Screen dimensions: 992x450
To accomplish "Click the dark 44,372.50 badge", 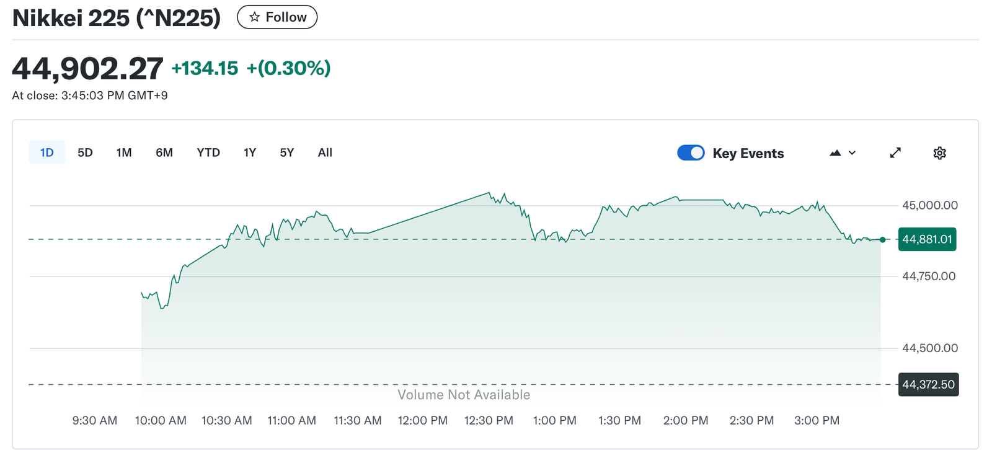I will (928, 384).
